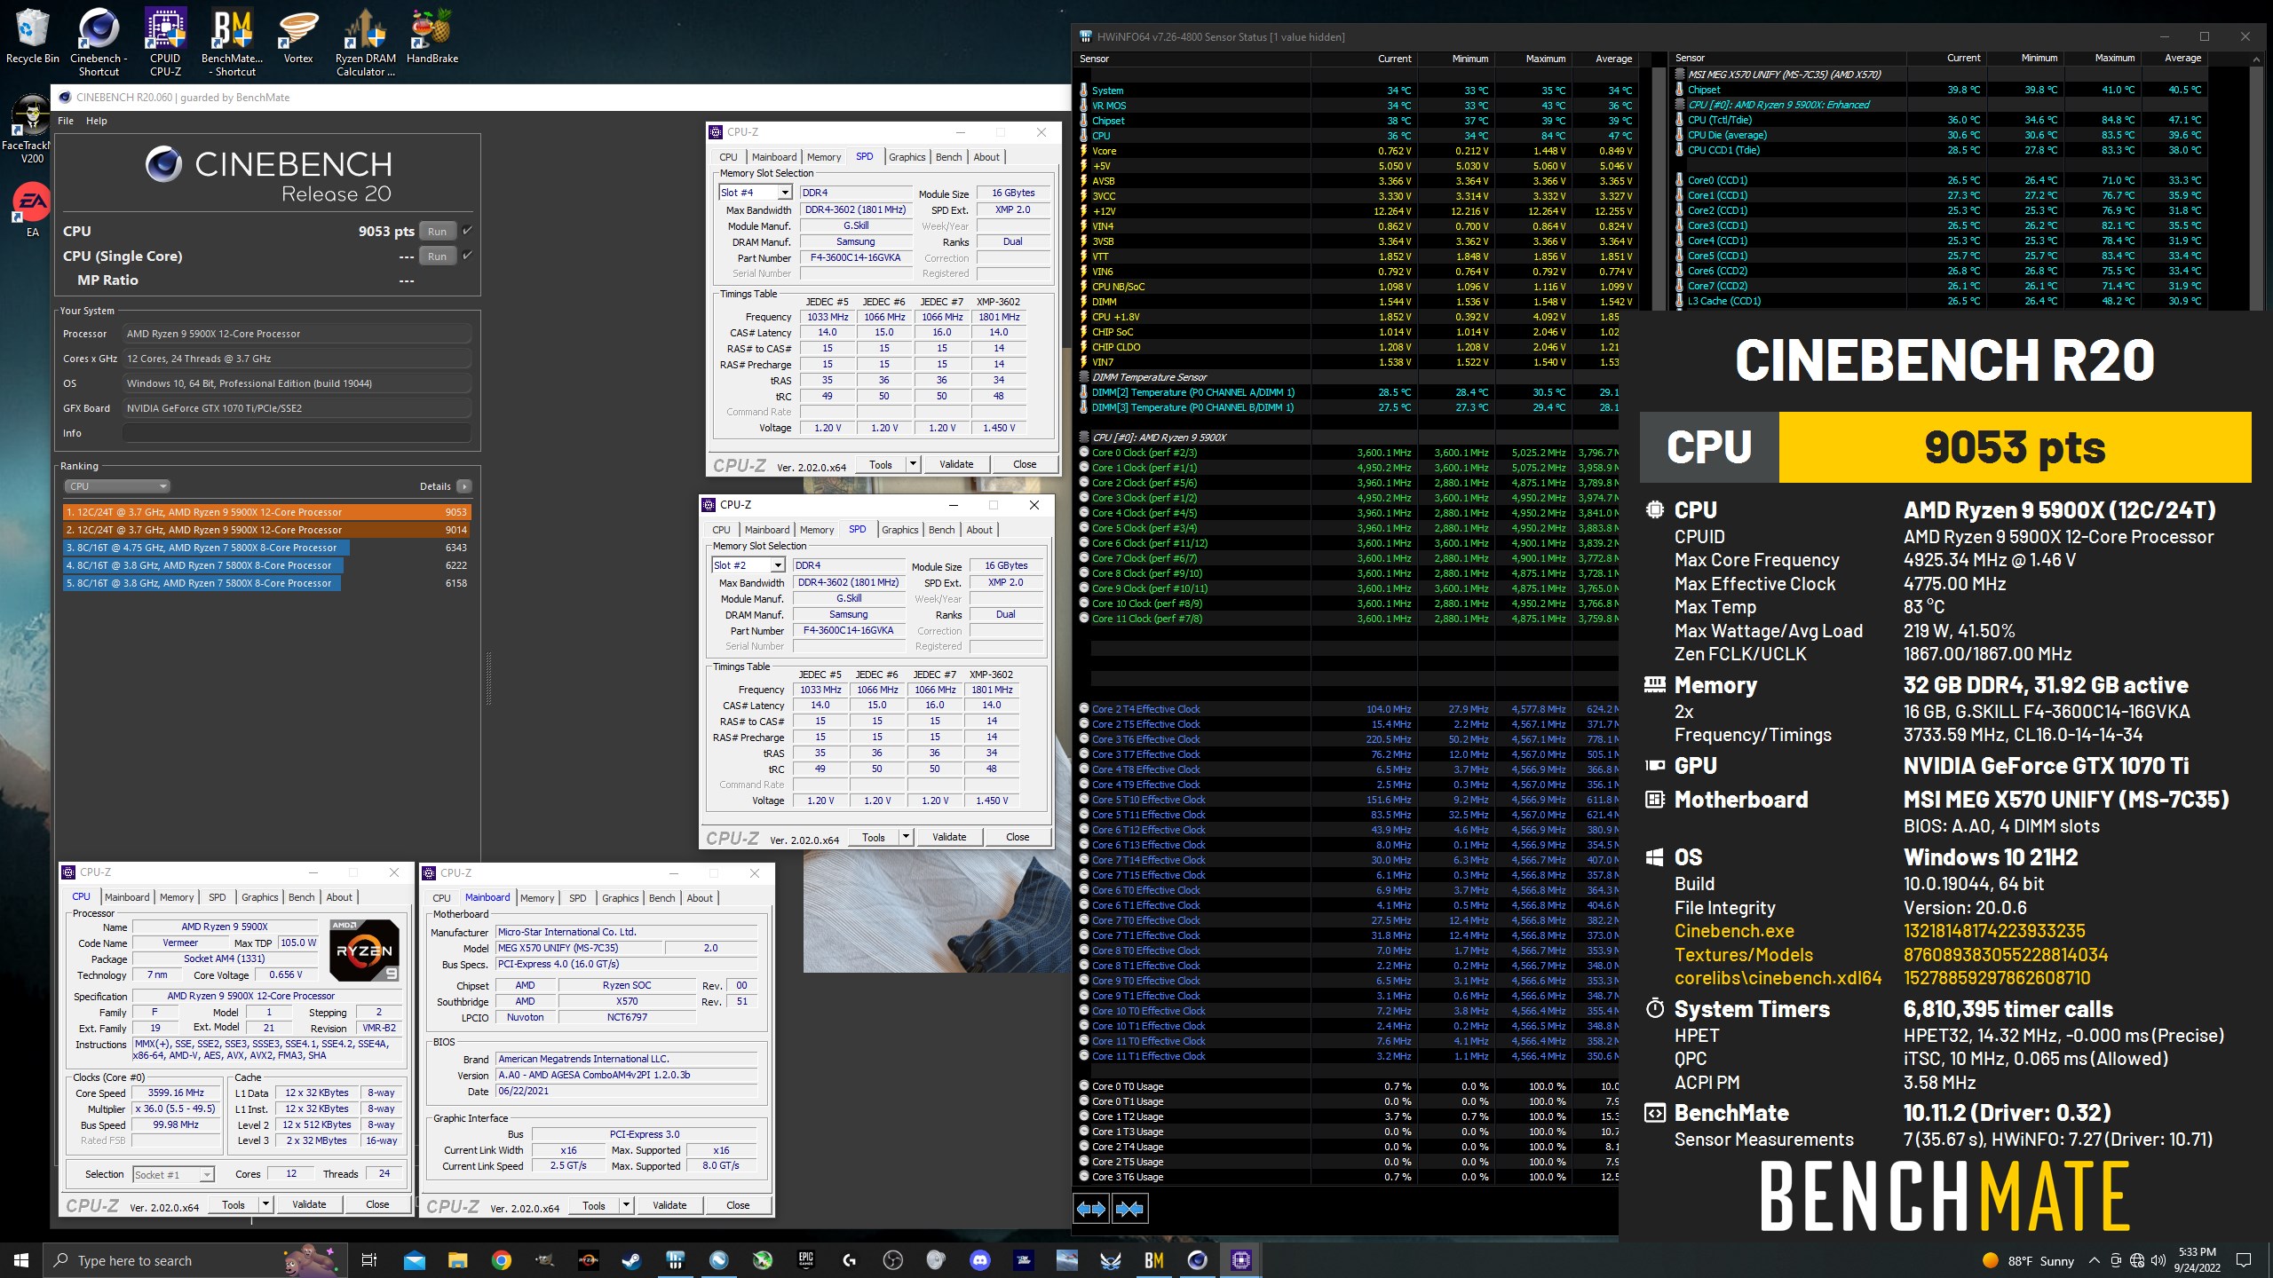Open Ryzen Master from the taskbar
This screenshot has height=1278, width=2273.
(588, 1260)
